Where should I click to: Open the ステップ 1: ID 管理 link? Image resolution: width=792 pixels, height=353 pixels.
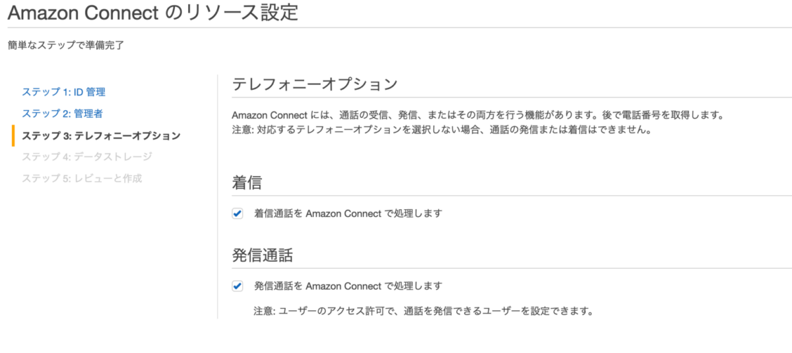pos(63,92)
